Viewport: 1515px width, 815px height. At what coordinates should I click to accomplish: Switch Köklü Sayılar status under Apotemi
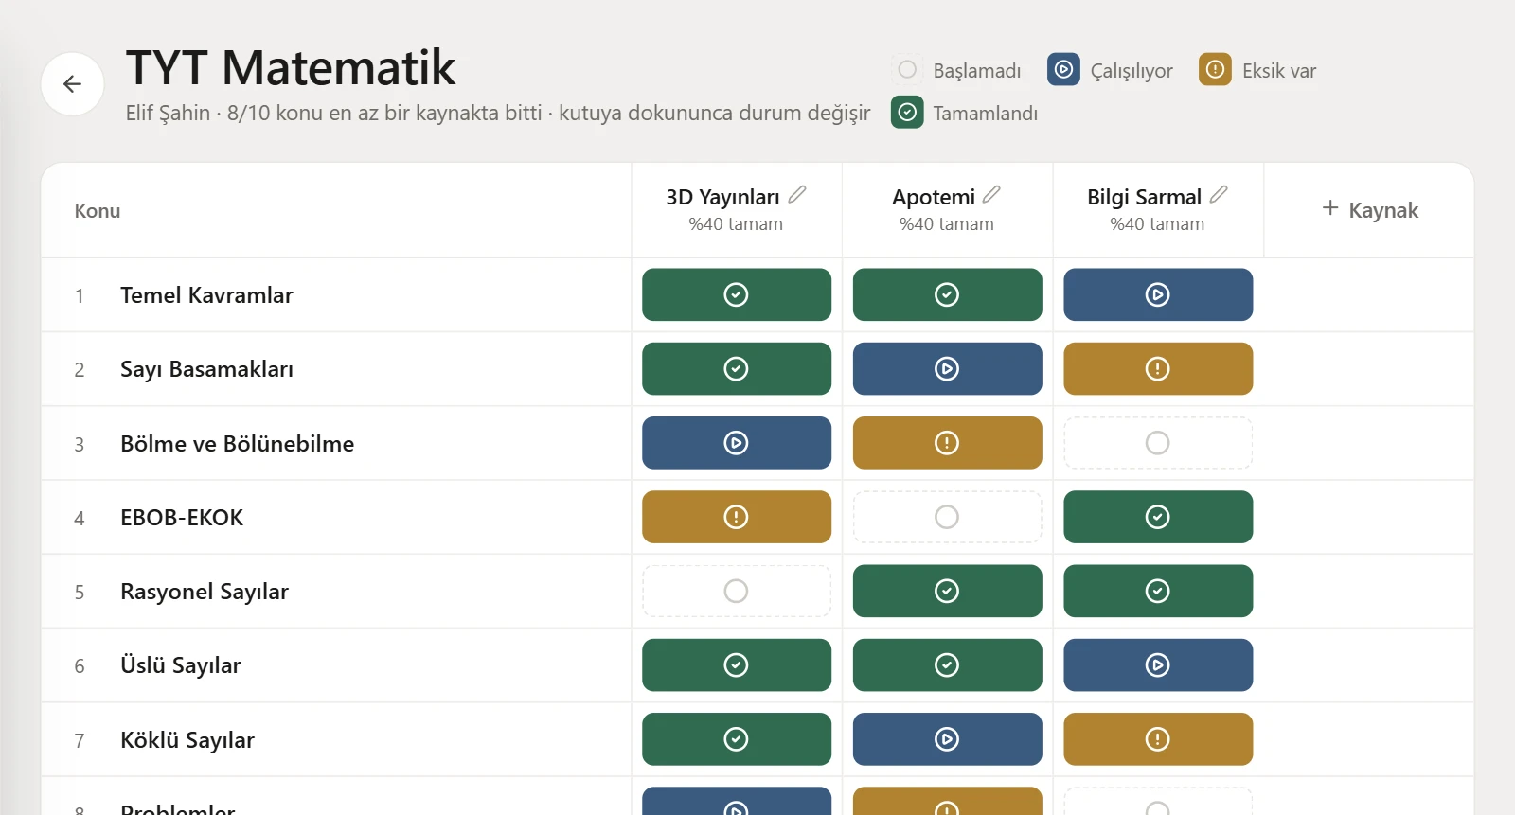[x=947, y=739]
